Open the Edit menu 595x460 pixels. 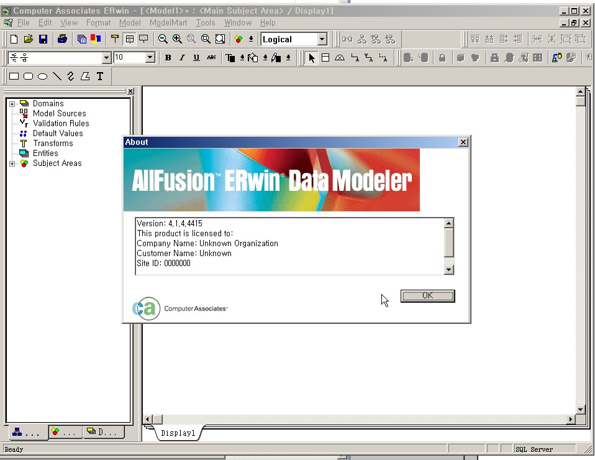(45, 23)
